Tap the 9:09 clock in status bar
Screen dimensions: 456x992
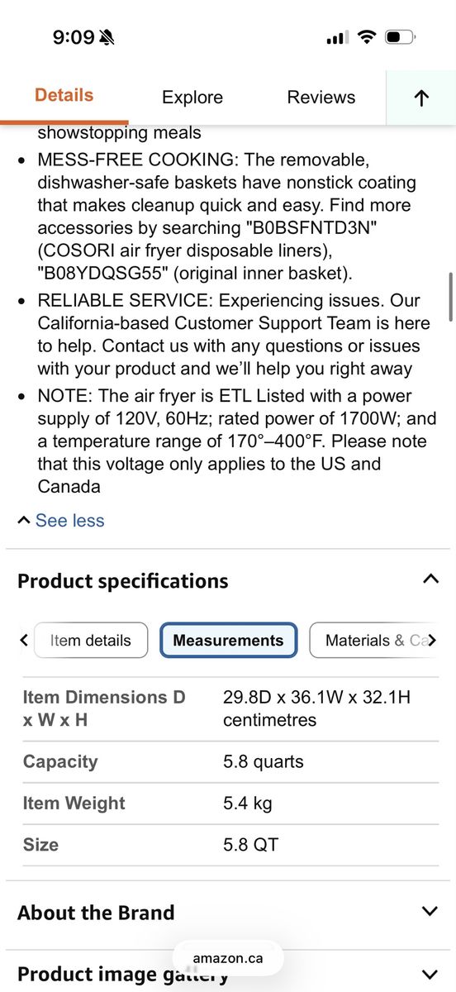pyautogui.click(x=74, y=37)
